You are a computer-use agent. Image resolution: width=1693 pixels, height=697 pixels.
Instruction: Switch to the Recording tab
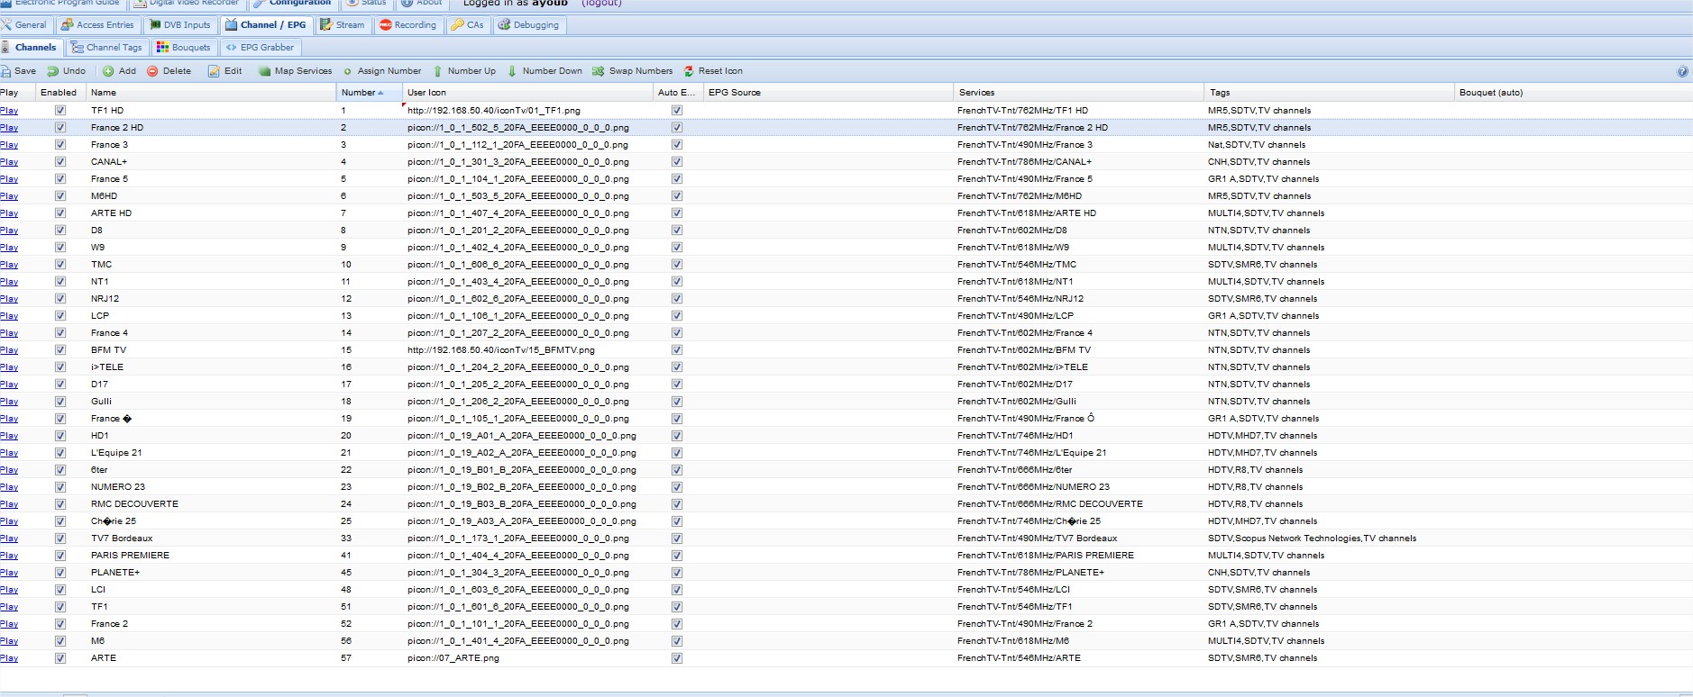[408, 25]
